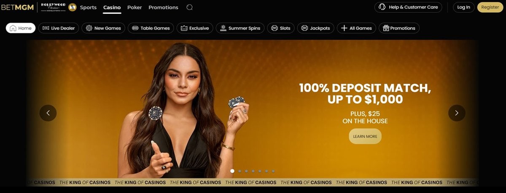Click the BetMGM logo
This screenshot has width=506, height=193.
pos(17,7)
